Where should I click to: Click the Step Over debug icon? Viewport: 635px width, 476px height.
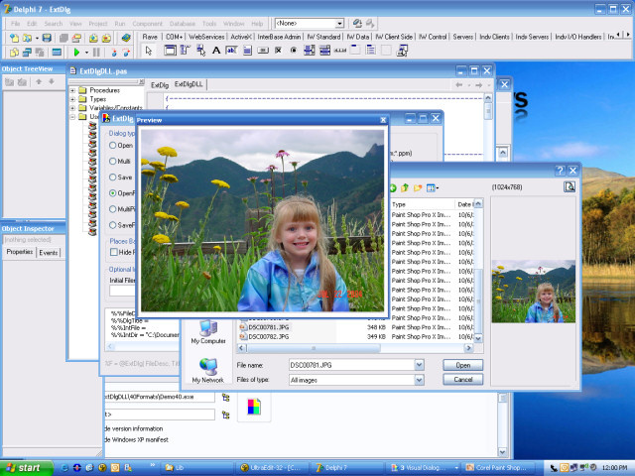126,52
